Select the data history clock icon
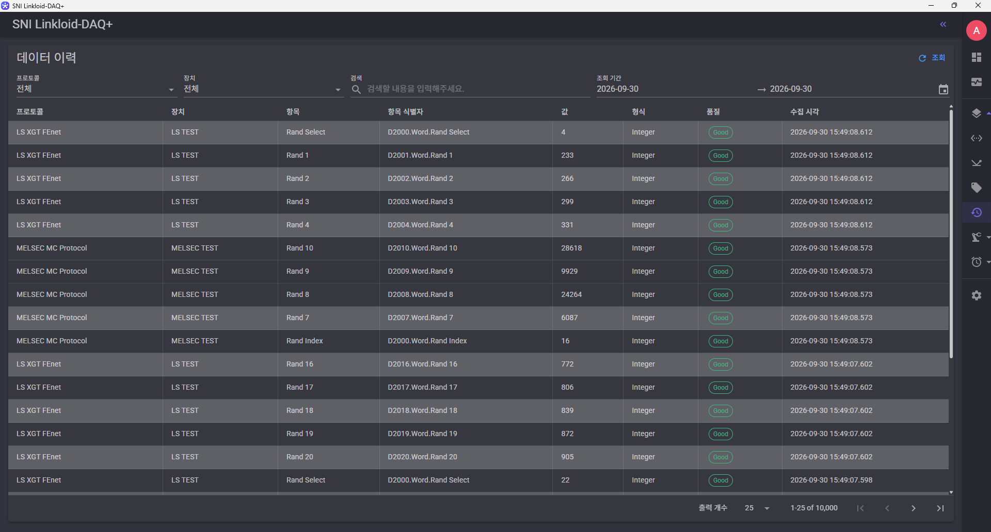 [976, 212]
